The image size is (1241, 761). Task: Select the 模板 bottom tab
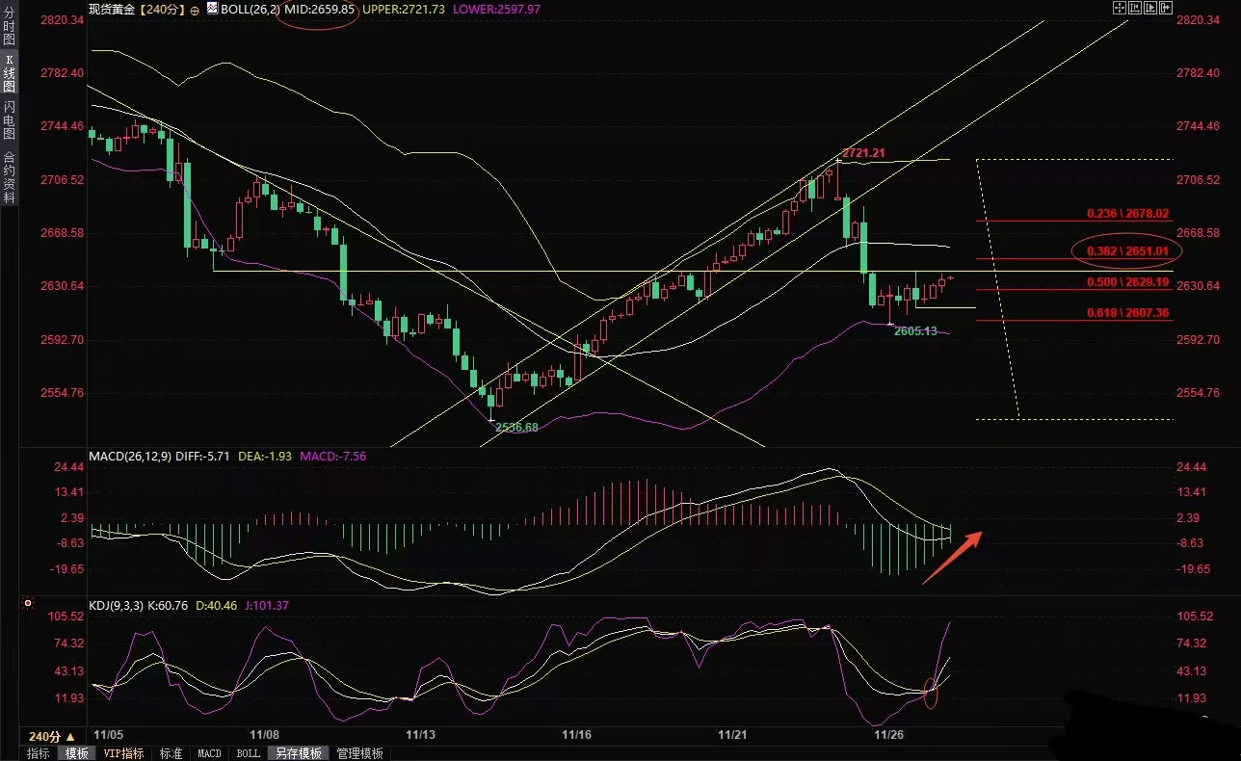[76, 753]
